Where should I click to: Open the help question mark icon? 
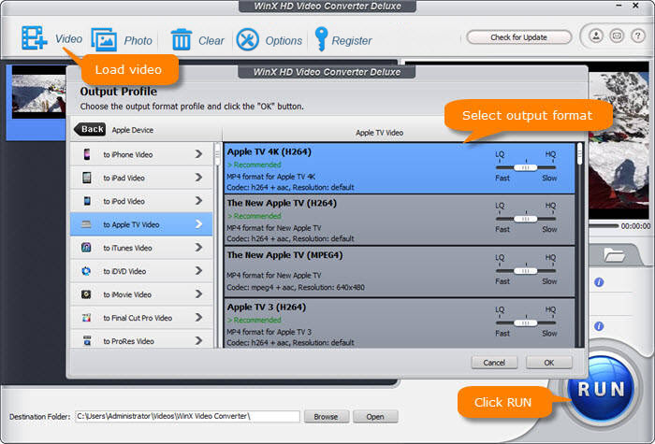point(637,36)
